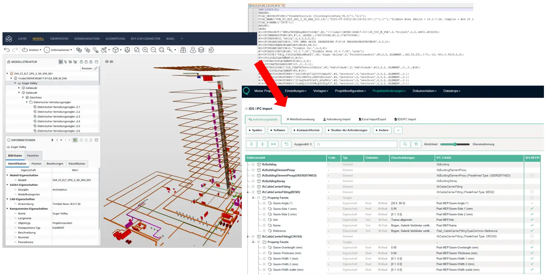The width and height of the screenshot is (546, 278).
Task: Tick the checkbox for Geom-Angle property
Action: coord(264,203)
